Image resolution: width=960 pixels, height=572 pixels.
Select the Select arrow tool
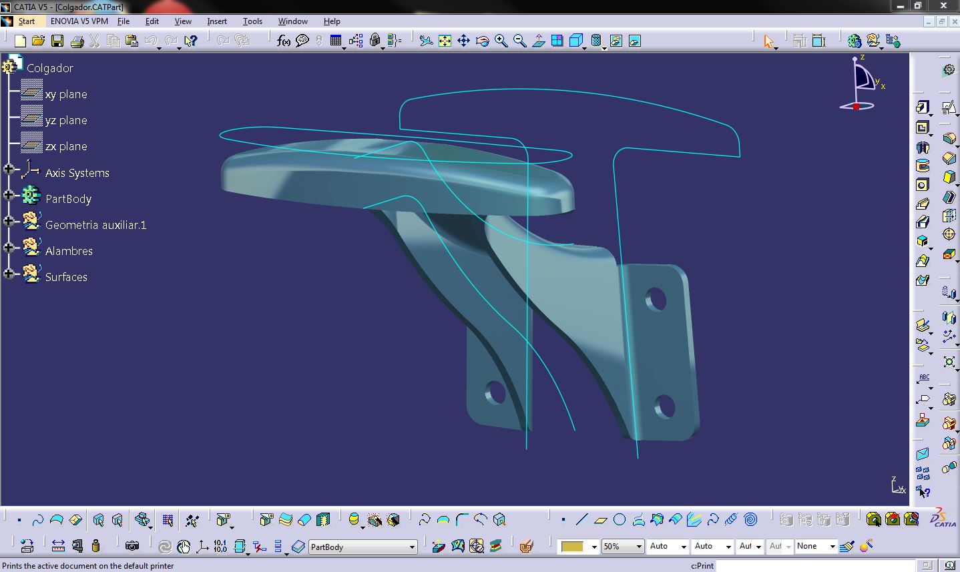coord(768,41)
